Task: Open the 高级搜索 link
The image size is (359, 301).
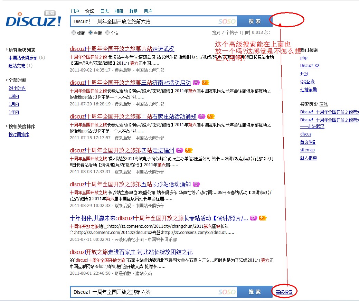Action: 284,292
